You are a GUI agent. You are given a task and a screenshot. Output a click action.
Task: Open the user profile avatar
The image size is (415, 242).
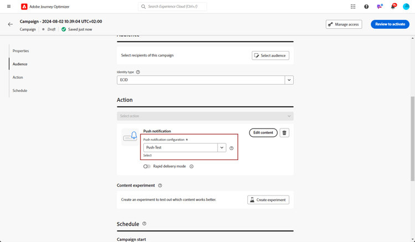click(x=406, y=7)
